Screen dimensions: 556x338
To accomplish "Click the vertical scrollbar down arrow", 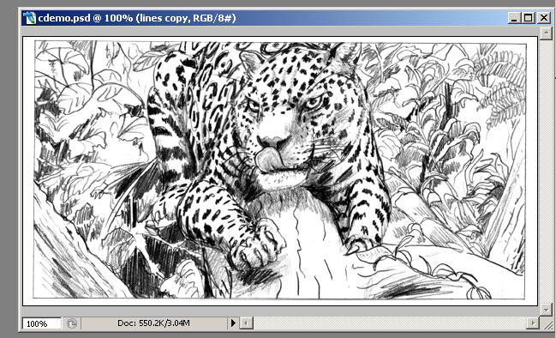I will (546, 310).
